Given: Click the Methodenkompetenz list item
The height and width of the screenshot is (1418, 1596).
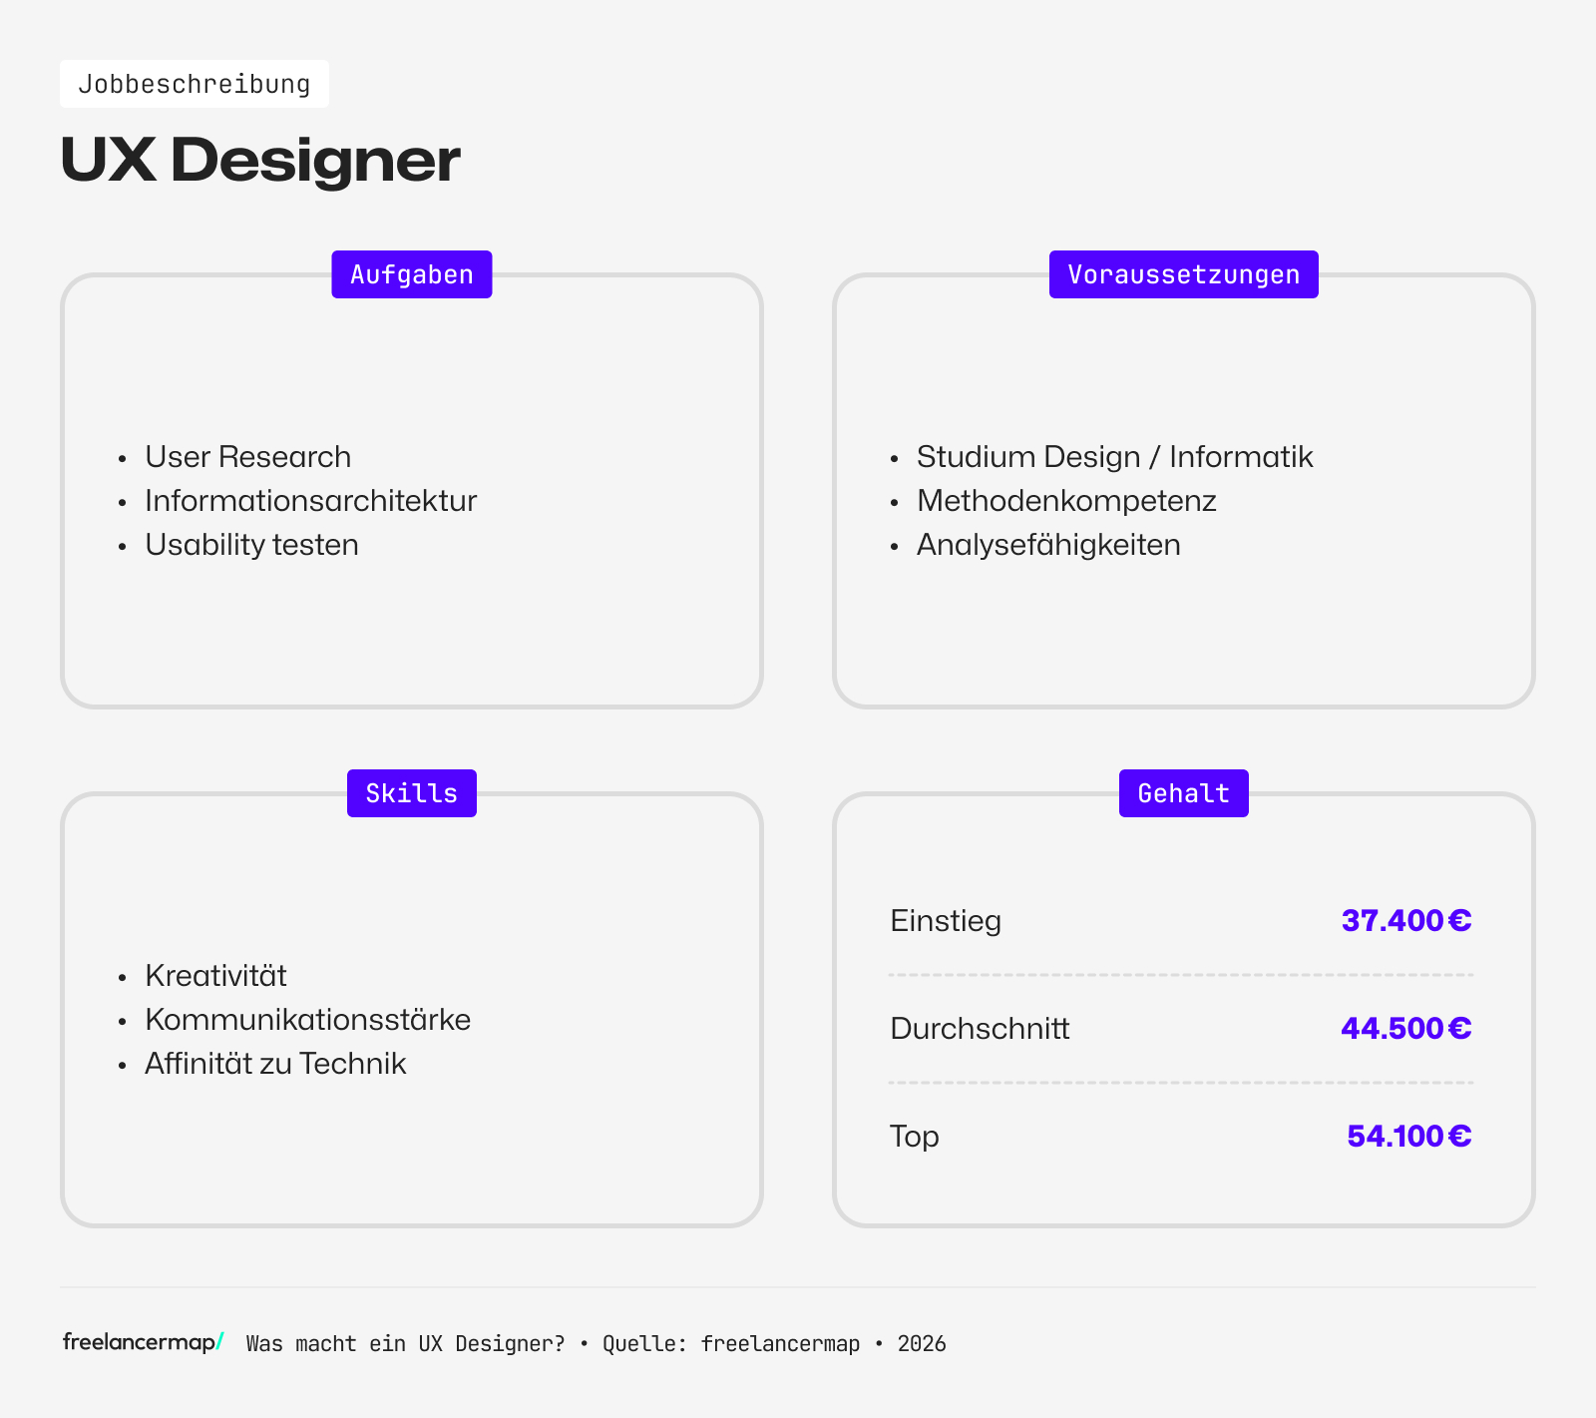Looking at the screenshot, I should 1067,501.
